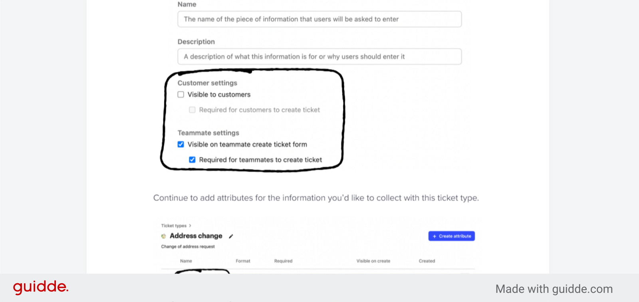
Task: Click the Required column header
Action: point(283,261)
